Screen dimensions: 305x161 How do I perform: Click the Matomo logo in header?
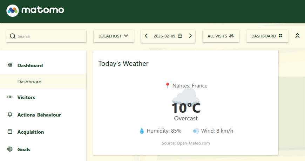point(35,10)
